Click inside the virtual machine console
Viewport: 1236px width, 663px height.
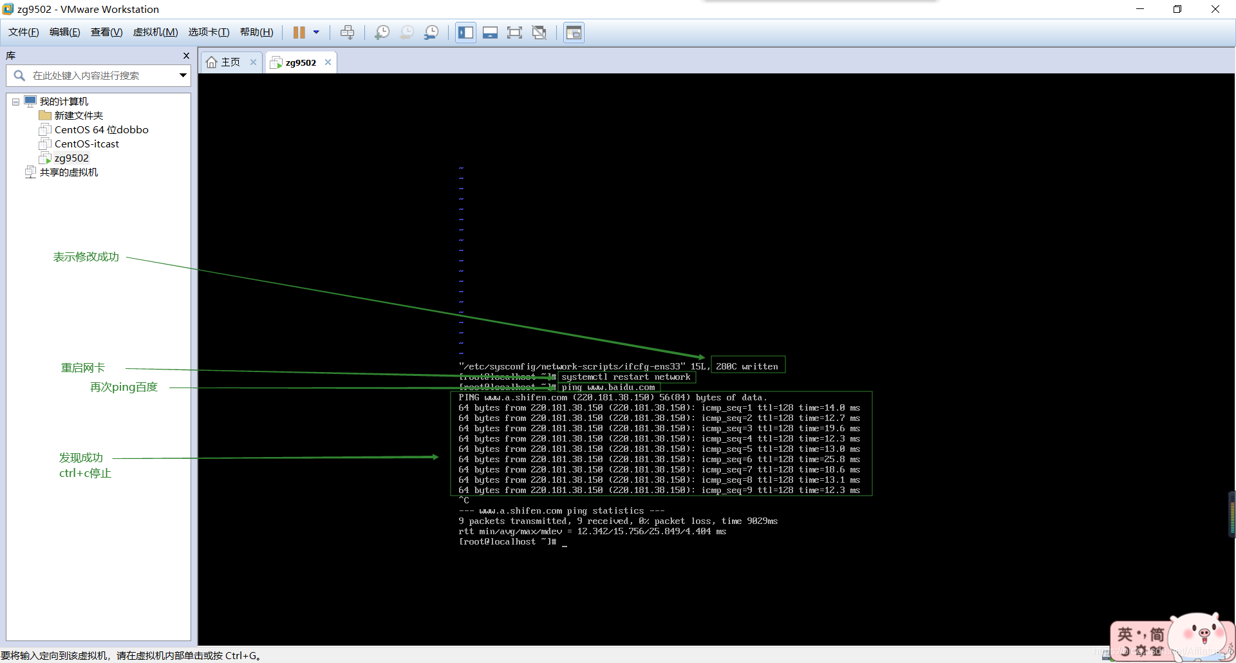tap(716, 359)
